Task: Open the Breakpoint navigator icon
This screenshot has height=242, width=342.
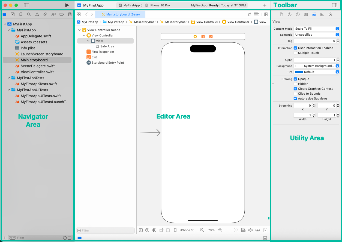Action: point(62,14)
